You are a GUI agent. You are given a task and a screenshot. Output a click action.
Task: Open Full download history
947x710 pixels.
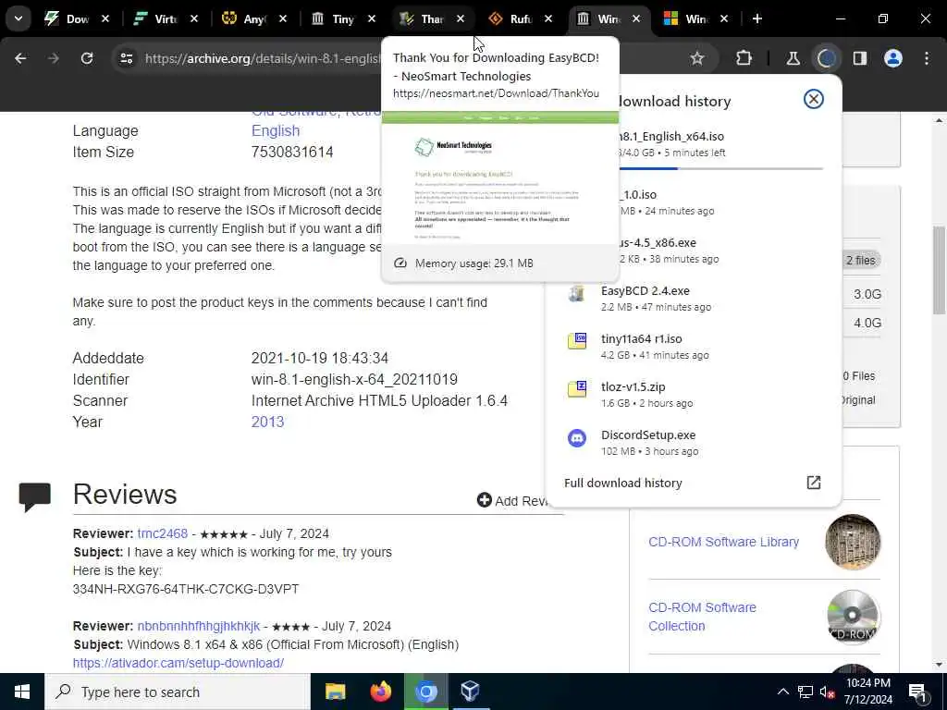pyautogui.click(x=622, y=483)
